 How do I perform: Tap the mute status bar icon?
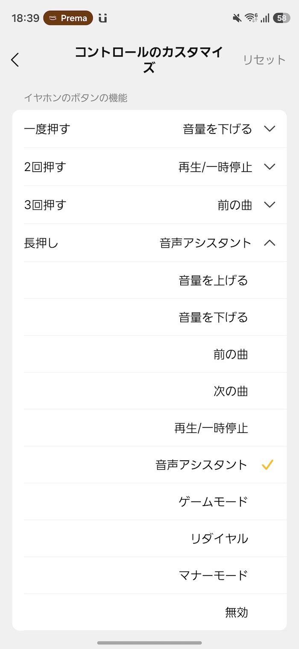pos(237,18)
